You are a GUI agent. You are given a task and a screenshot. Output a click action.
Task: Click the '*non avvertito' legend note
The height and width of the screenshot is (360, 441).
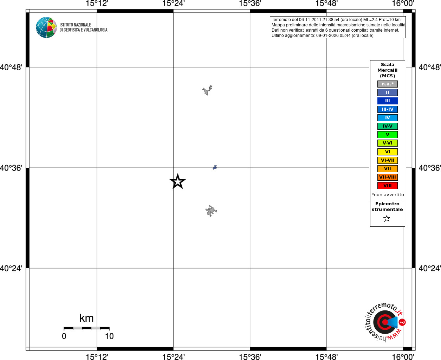click(x=388, y=195)
